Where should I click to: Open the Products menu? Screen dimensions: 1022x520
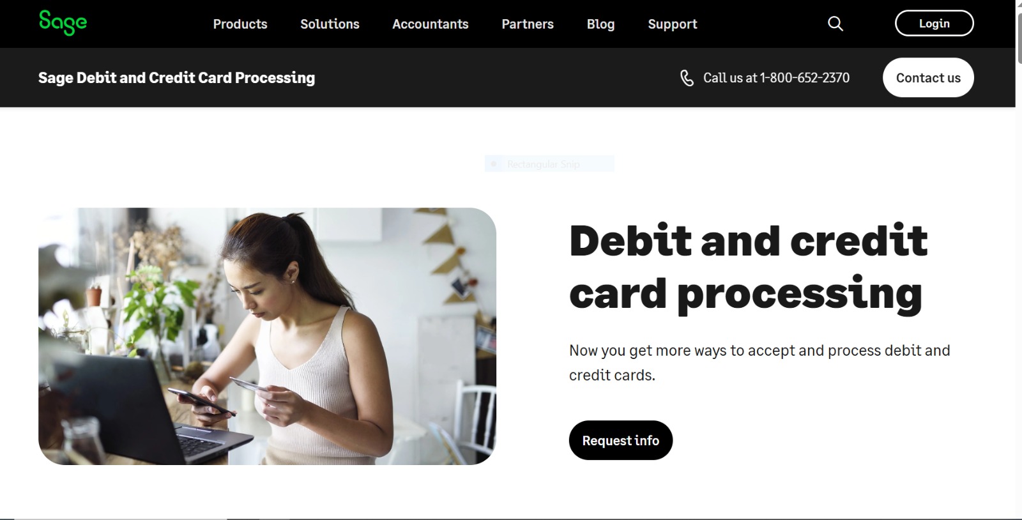click(x=240, y=24)
